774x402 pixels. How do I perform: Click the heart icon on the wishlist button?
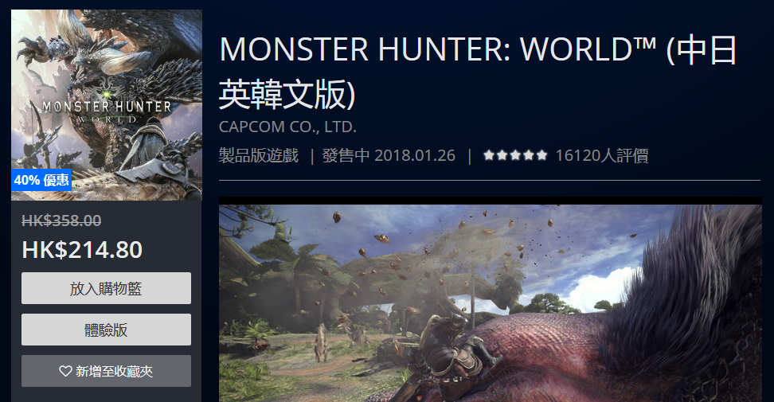65,371
